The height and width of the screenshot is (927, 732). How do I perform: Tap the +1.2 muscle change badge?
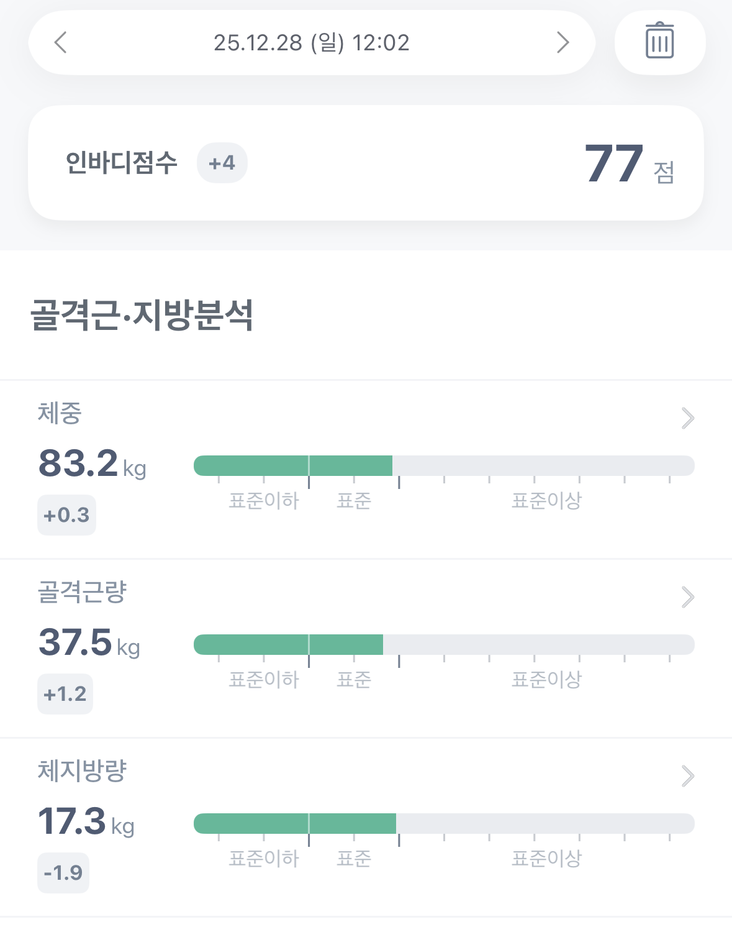coord(65,694)
